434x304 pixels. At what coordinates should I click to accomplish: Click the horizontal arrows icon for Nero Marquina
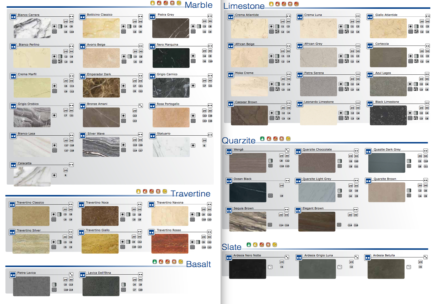pos(210,46)
